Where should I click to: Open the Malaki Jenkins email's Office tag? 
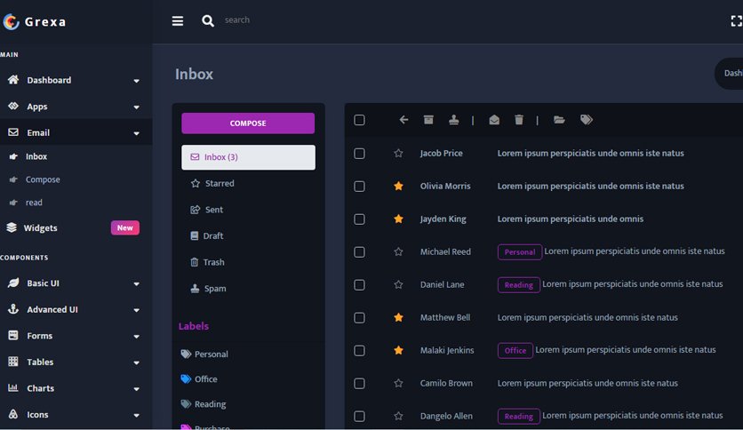coord(515,350)
